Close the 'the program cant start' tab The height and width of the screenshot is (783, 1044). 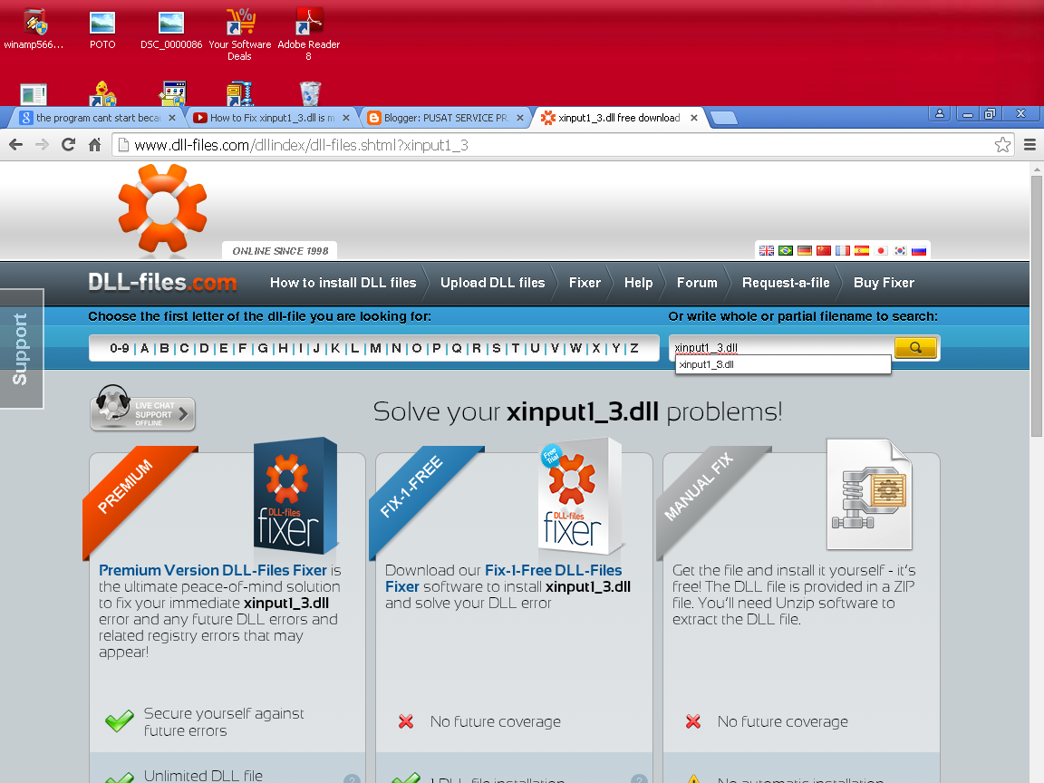click(172, 118)
